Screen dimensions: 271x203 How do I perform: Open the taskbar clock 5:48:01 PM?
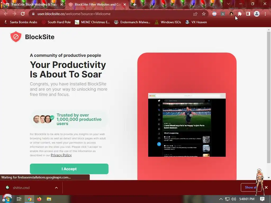tap(247, 199)
